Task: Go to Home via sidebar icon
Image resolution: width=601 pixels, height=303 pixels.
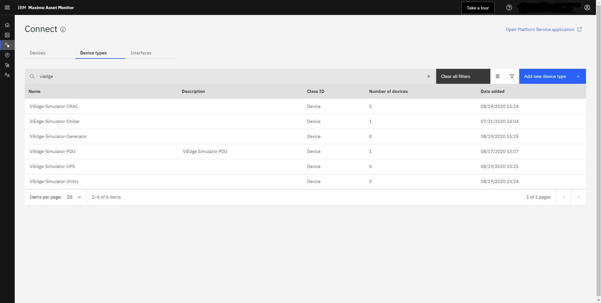Action: click(x=7, y=25)
